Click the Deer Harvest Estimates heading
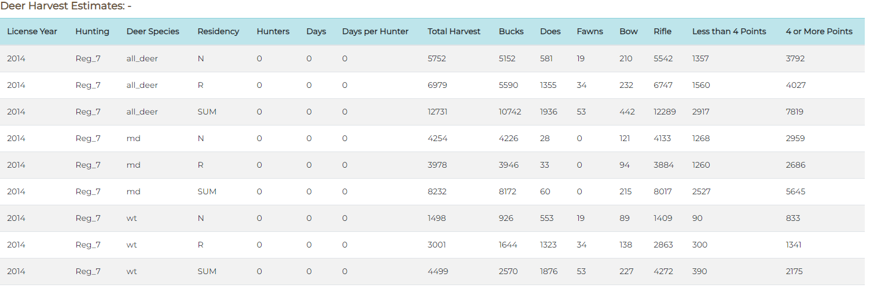The height and width of the screenshot is (288, 870). tap(65, 6)
